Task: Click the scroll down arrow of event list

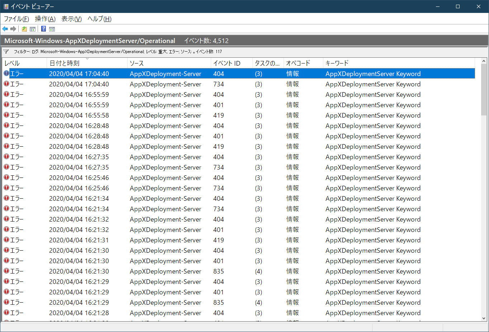Action: (484, 318)
